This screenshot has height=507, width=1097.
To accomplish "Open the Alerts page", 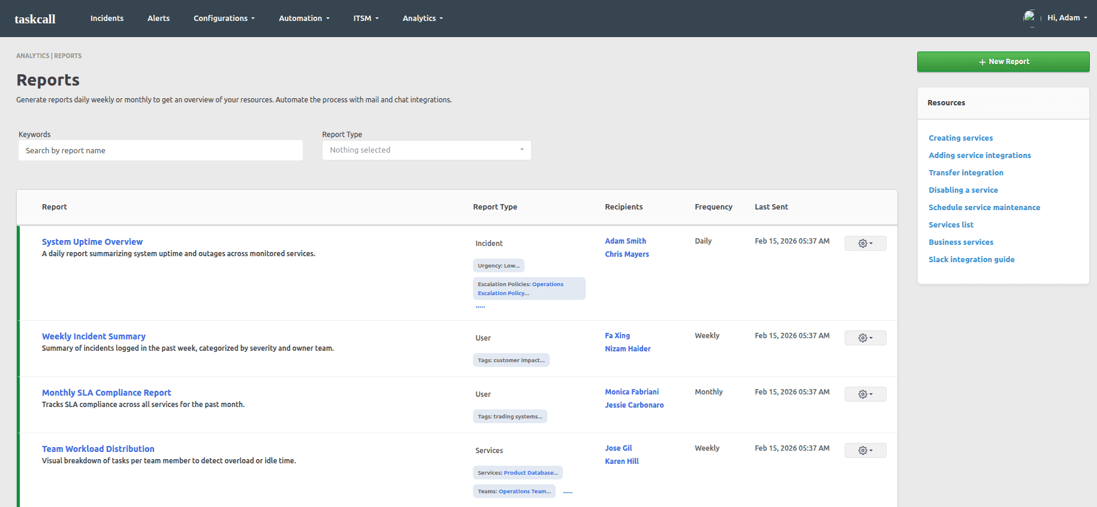I will tap(158, 18).
